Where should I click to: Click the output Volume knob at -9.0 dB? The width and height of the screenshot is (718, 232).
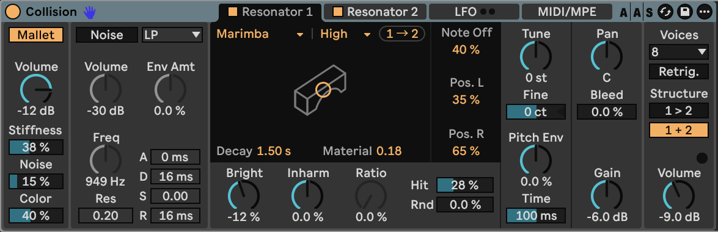click(679, 195)
